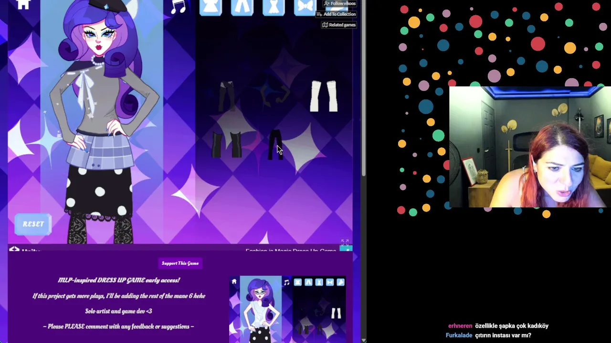
Task: Open the Related games link
Action: [x=339, y=25]
